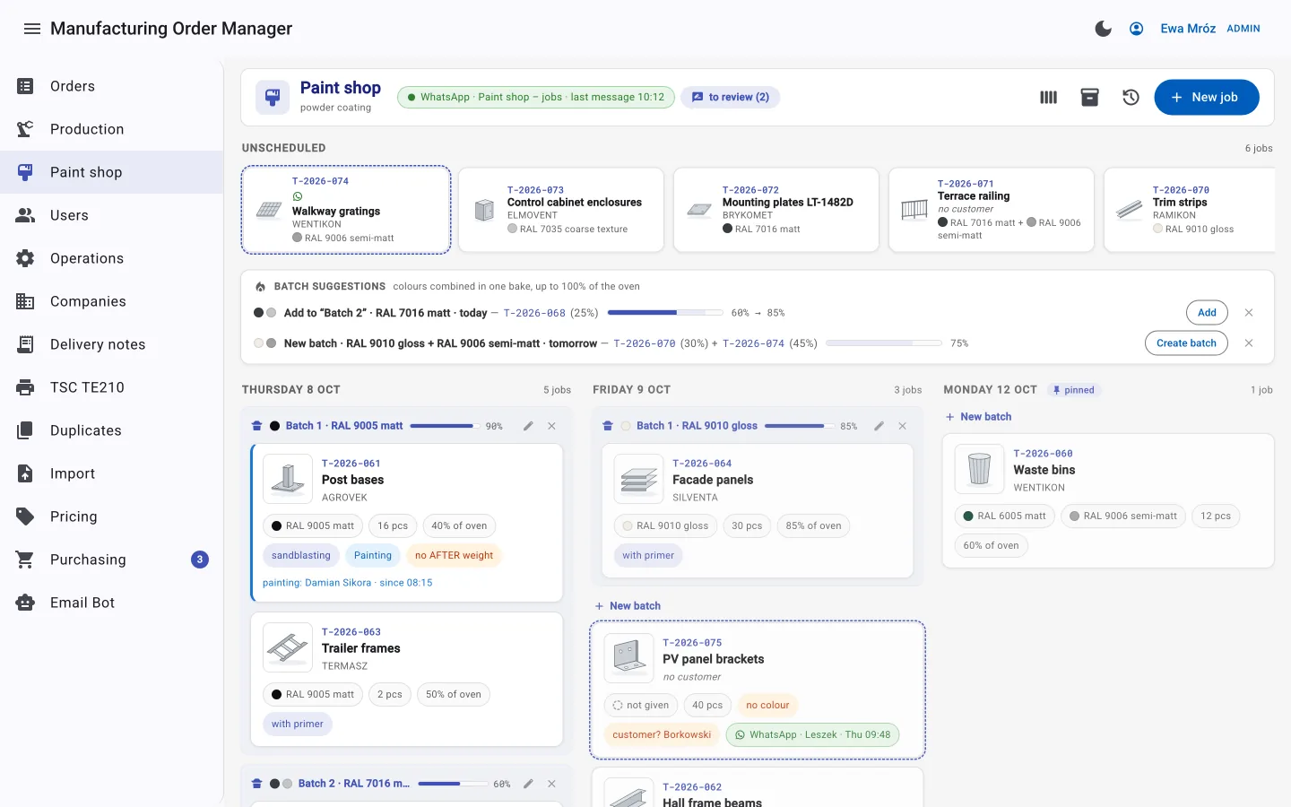This screenshot has width=1291, height=807.
Task: Open the Waste bins job thumbnail
Action: tap(979, 469)
